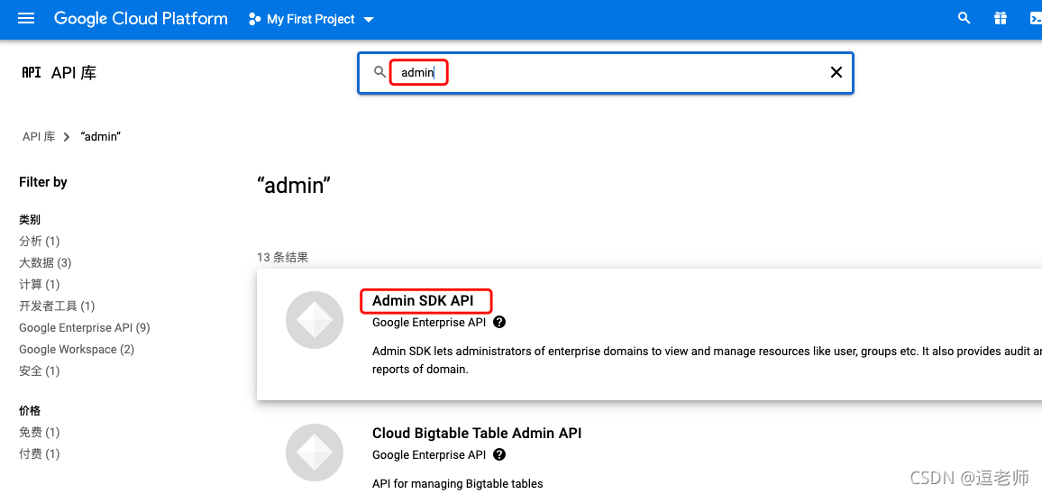The height and width of the screenshot is (494, 1042).
Task: Click the 类别 filter section heading
Action: point(30,219)
